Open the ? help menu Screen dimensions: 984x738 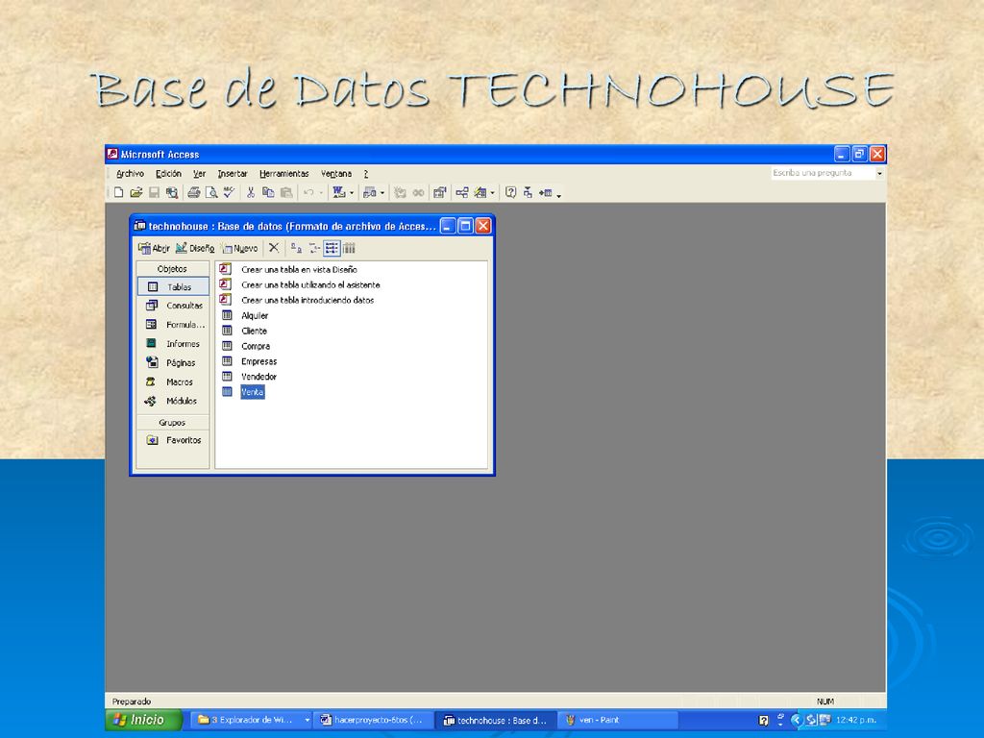(366, 174)
